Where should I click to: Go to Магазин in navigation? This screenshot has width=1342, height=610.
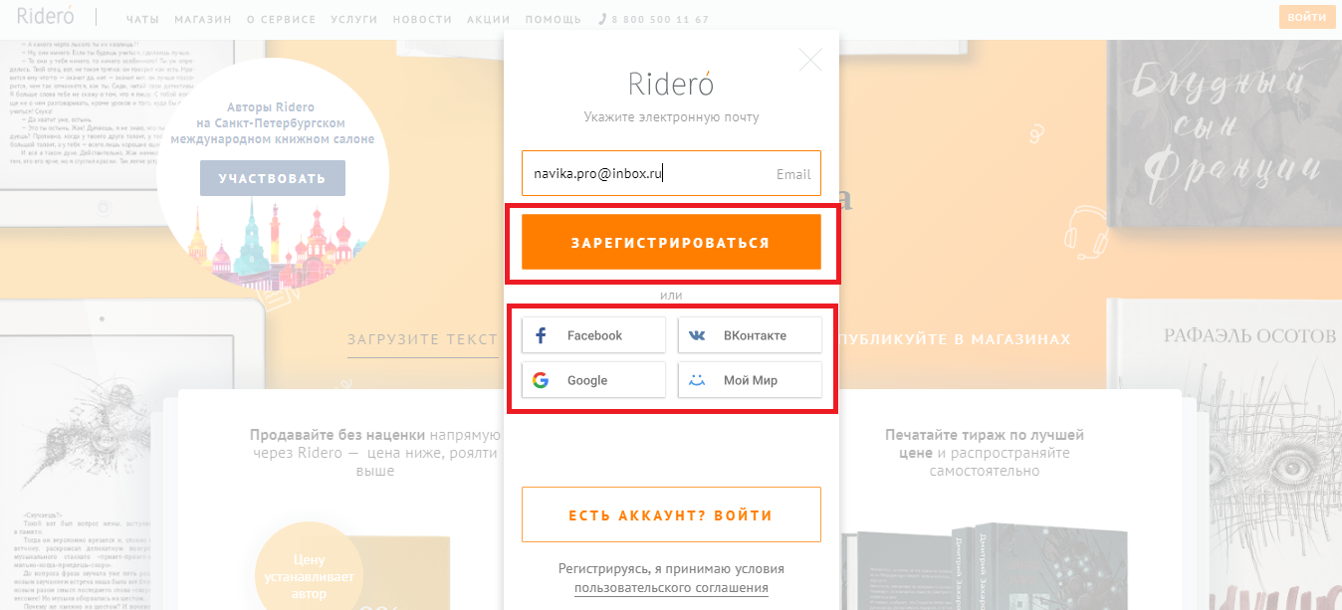click(x=203, y=20)
